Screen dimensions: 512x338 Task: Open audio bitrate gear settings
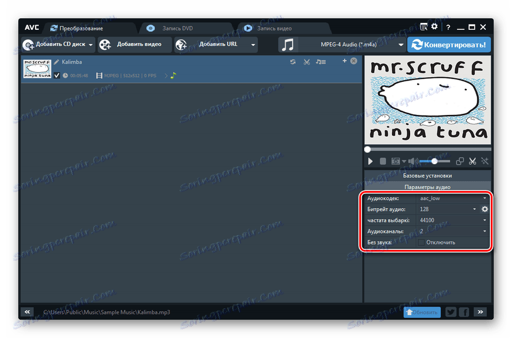(485, 209)
